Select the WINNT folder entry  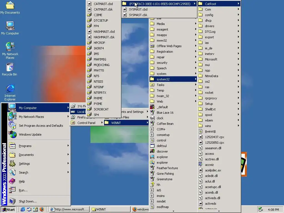(x=126, y=123)
